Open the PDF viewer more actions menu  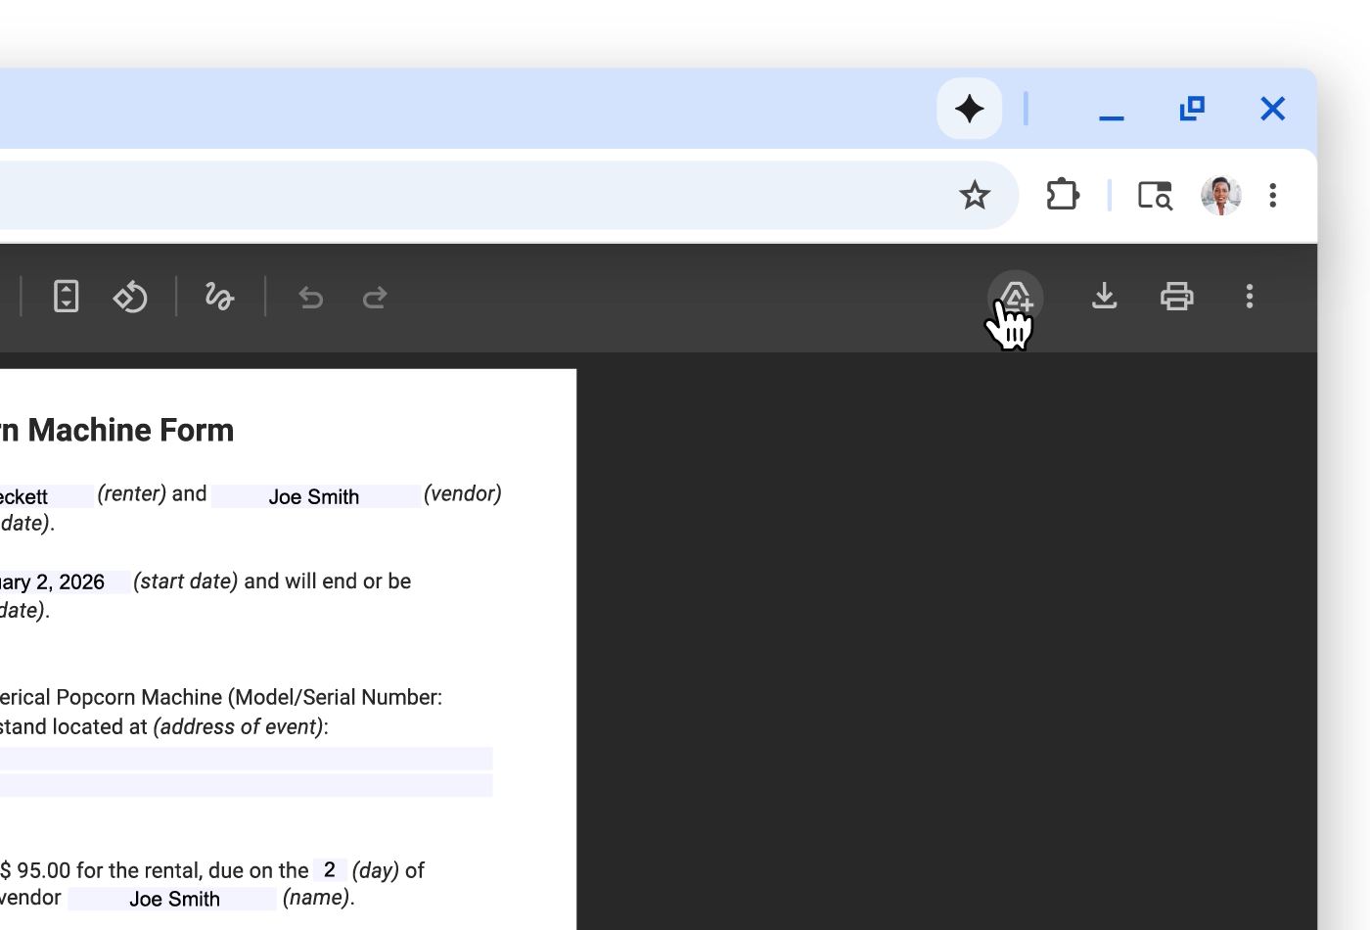pos(1249,296)
